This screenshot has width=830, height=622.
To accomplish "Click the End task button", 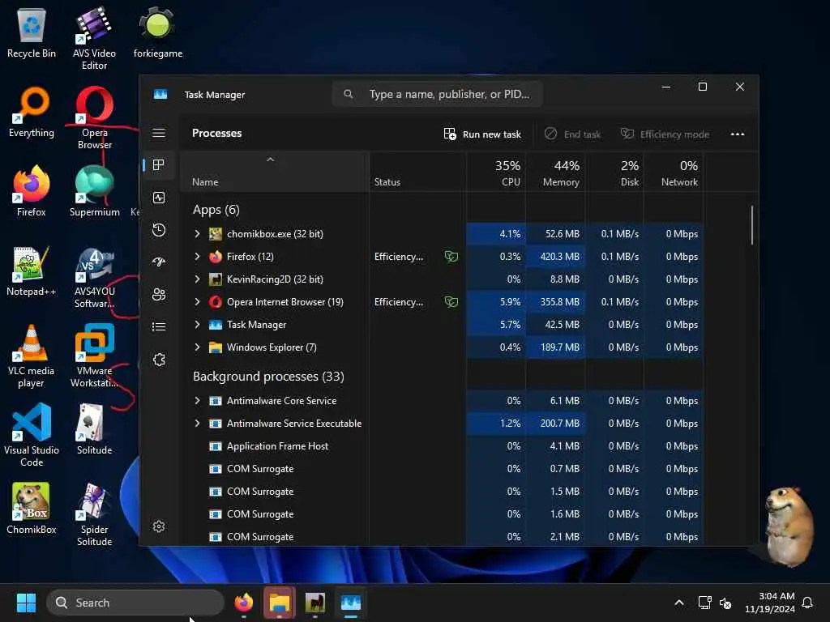I will click(573, 134).
